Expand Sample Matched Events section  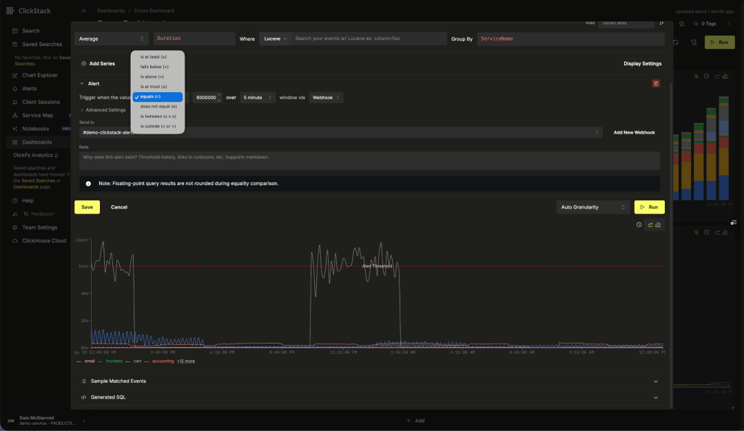pos(370,381)
